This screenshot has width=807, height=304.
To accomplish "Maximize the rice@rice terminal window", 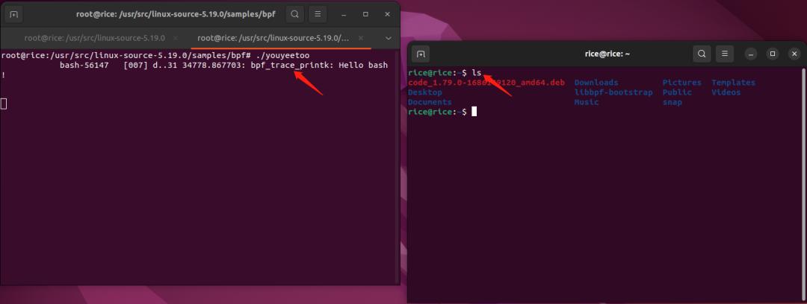I will (x=773, y=54).
